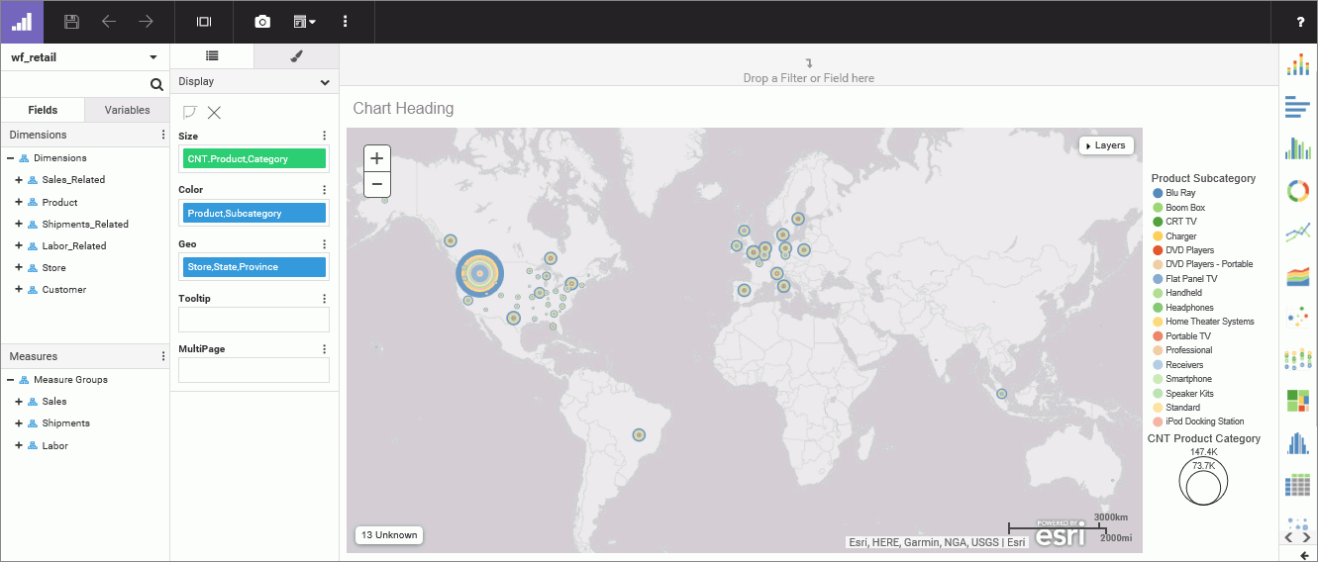Choose the treemap chart type icon
This screenshot has width=1318, height=562.
pyautogui.click(x=1297, y=400)
